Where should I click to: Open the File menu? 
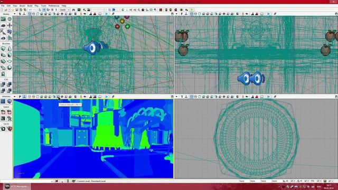click(3, 6)
